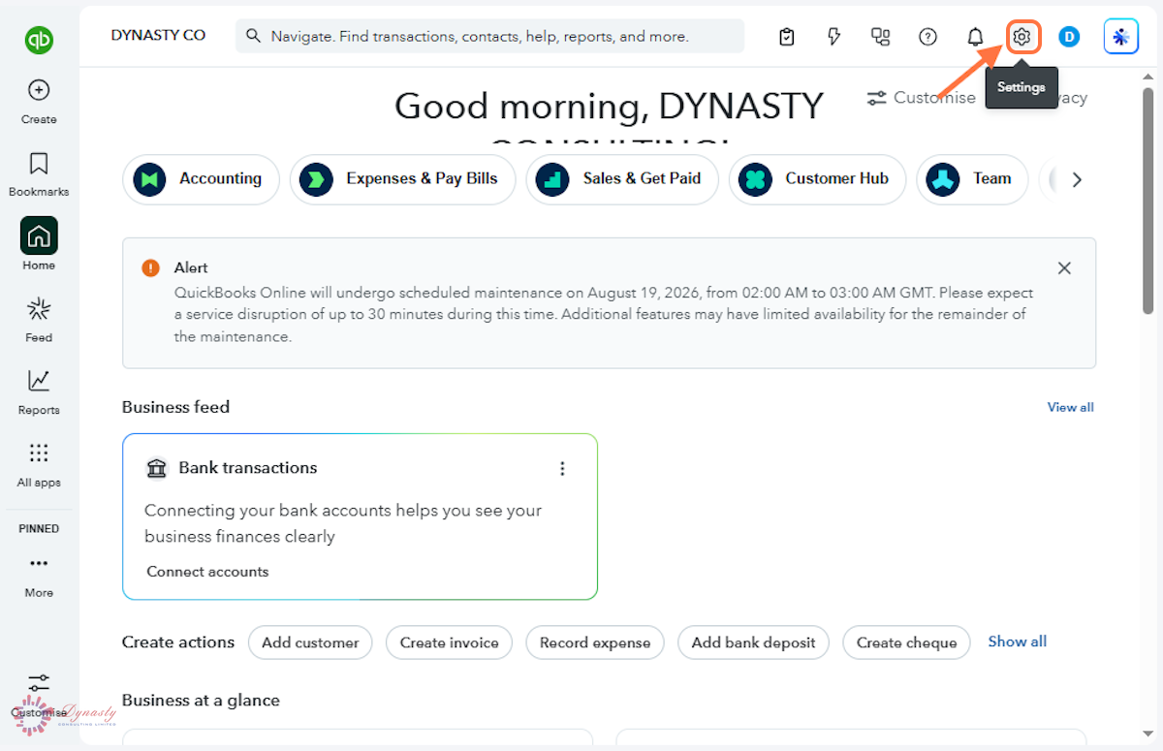The width and height of the screenshot is (1163, 751).
Task: Select the Team pill
Action: (972, 179)
